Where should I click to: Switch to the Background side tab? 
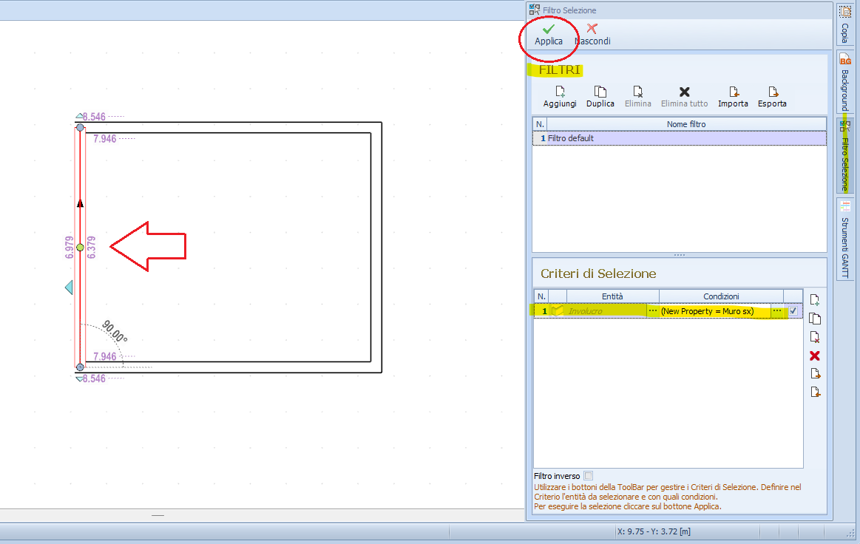click(x=844, y=83)
